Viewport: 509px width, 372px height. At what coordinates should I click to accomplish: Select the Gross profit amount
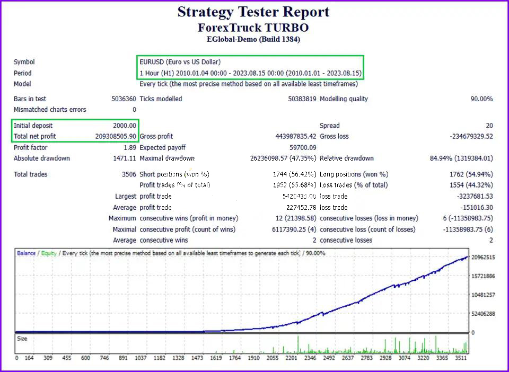point(295,137)
